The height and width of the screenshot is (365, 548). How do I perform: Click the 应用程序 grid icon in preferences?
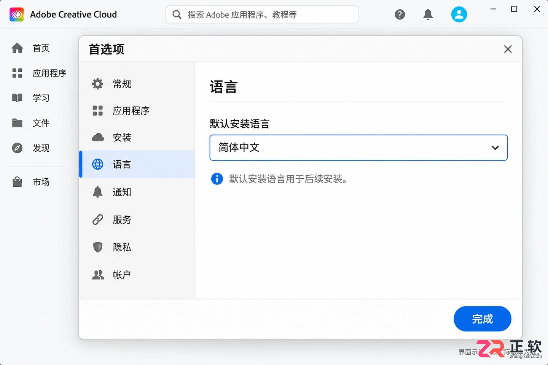pyautogui.click(x=98, y=111)
